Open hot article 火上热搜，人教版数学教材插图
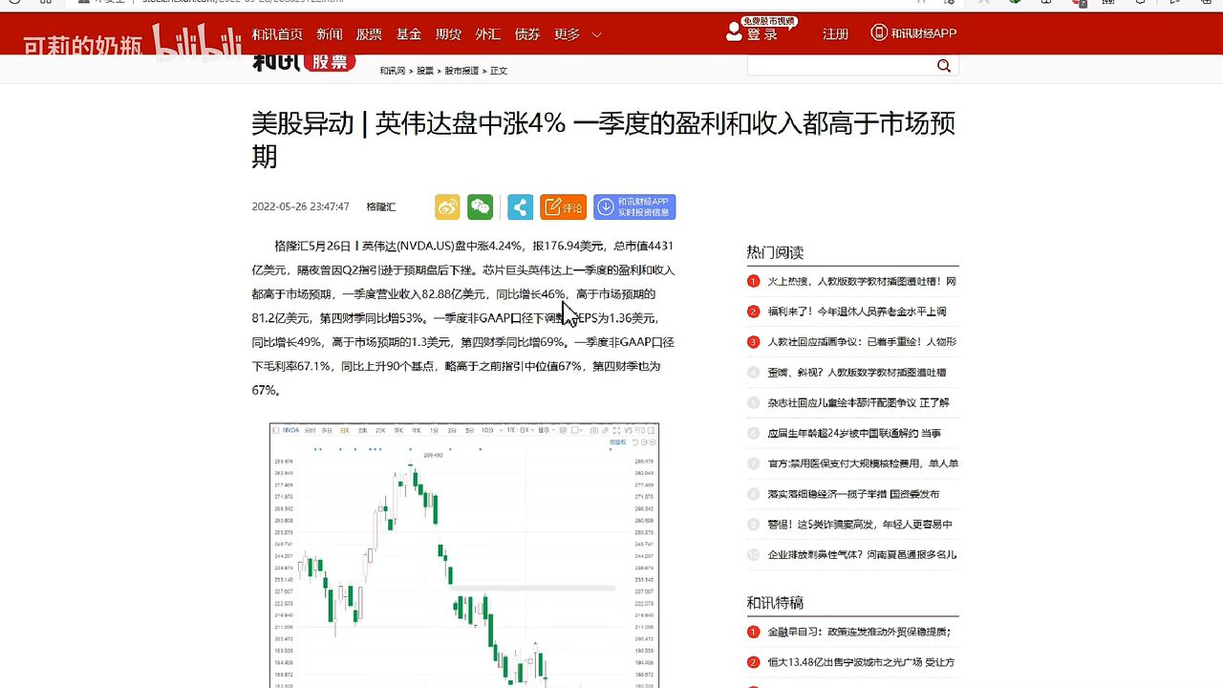 (x=862, y=281)
